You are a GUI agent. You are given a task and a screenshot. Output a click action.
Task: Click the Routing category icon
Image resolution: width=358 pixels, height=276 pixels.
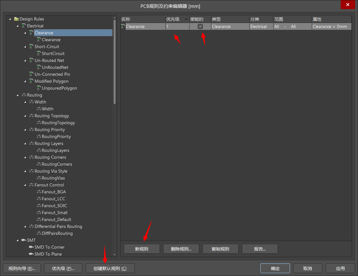24,95
